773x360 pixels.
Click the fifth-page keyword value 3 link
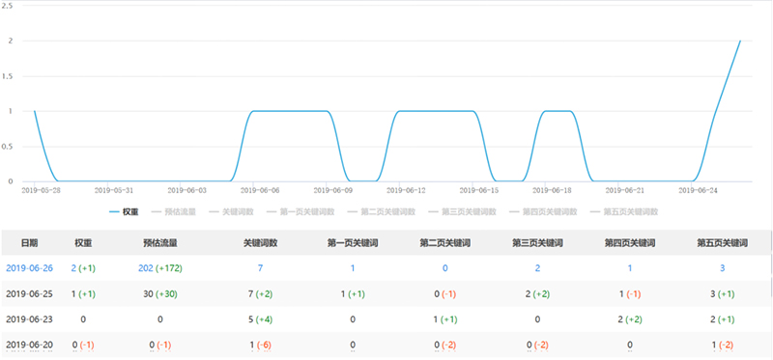(x=722, y=268)
